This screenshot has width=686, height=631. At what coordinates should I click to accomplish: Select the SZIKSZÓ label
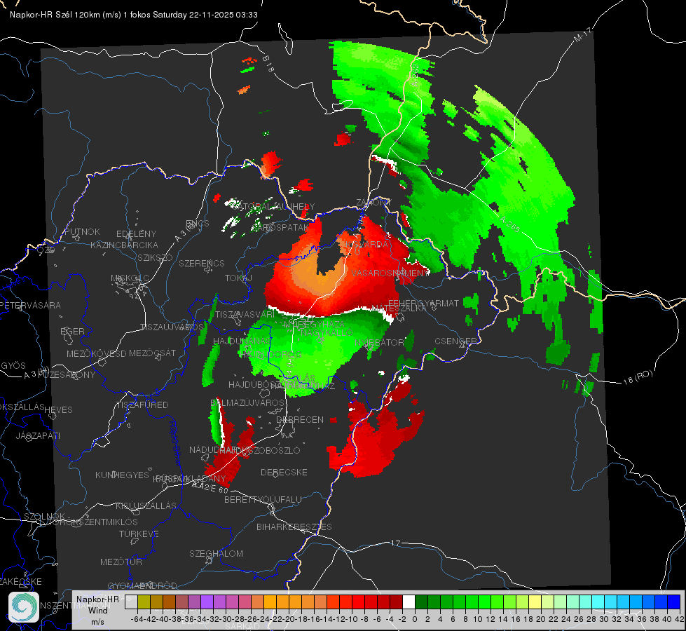156,257
